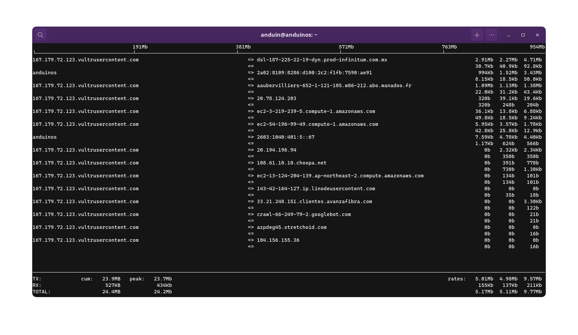Close the terminal window
The image size is (578, 335).
[x=537, y=35]
